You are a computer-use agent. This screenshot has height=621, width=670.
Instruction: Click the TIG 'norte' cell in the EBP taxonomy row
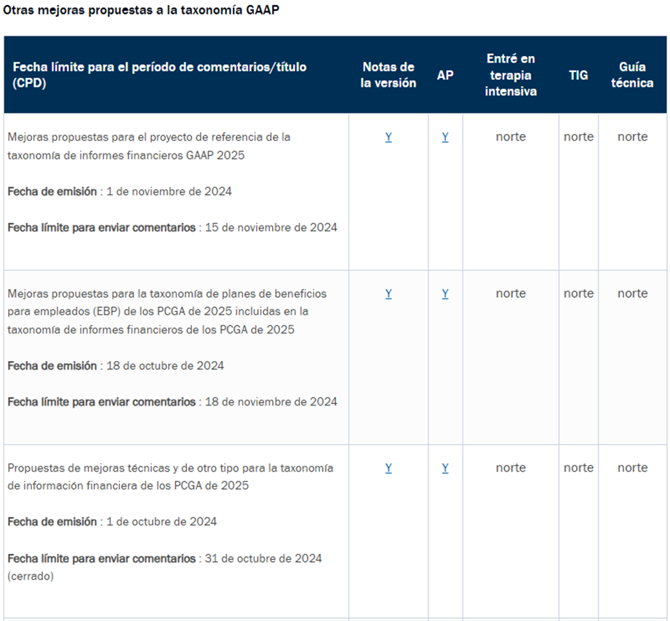click(578, 293)
